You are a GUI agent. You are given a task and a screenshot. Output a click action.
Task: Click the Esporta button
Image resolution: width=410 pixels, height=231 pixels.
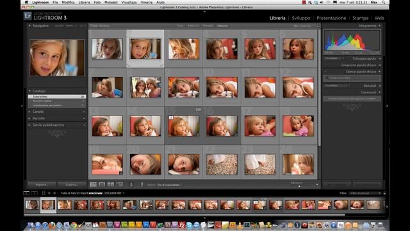[x=72, y=185]
